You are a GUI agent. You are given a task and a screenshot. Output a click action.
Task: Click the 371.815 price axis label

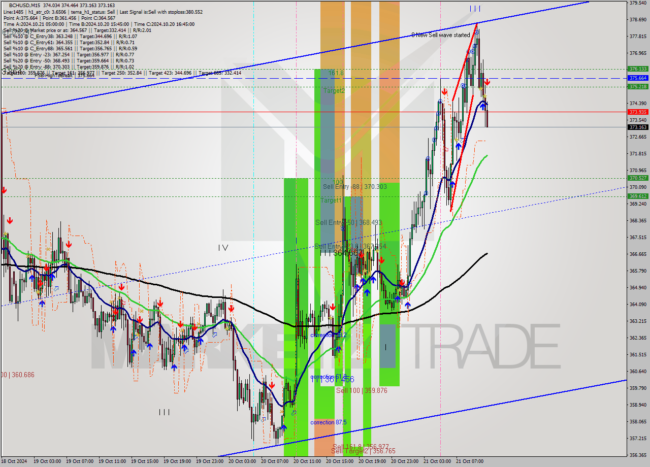click(638, 154)
